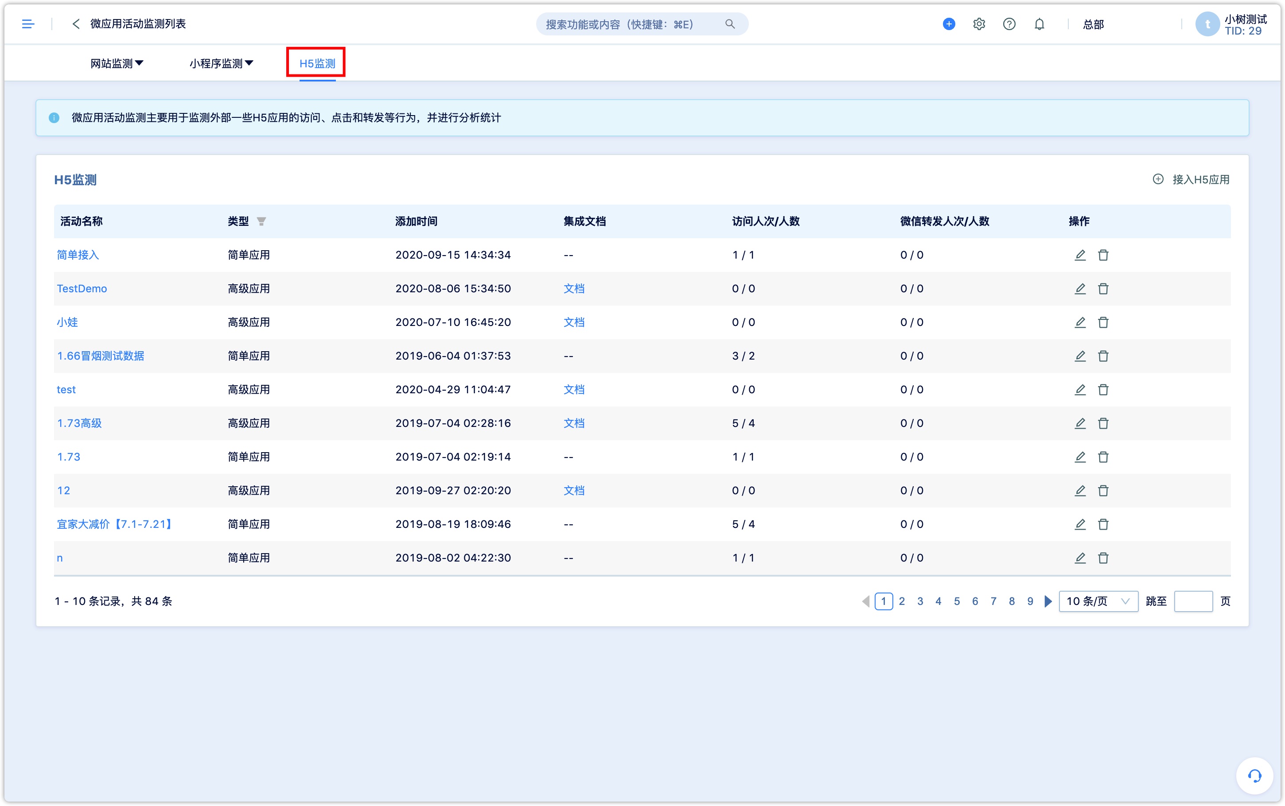Image resolution: width=1285 pixels, height=806 pixels.
Task: Open the 小娃 activity link
Action: click(x=67, y=322)
